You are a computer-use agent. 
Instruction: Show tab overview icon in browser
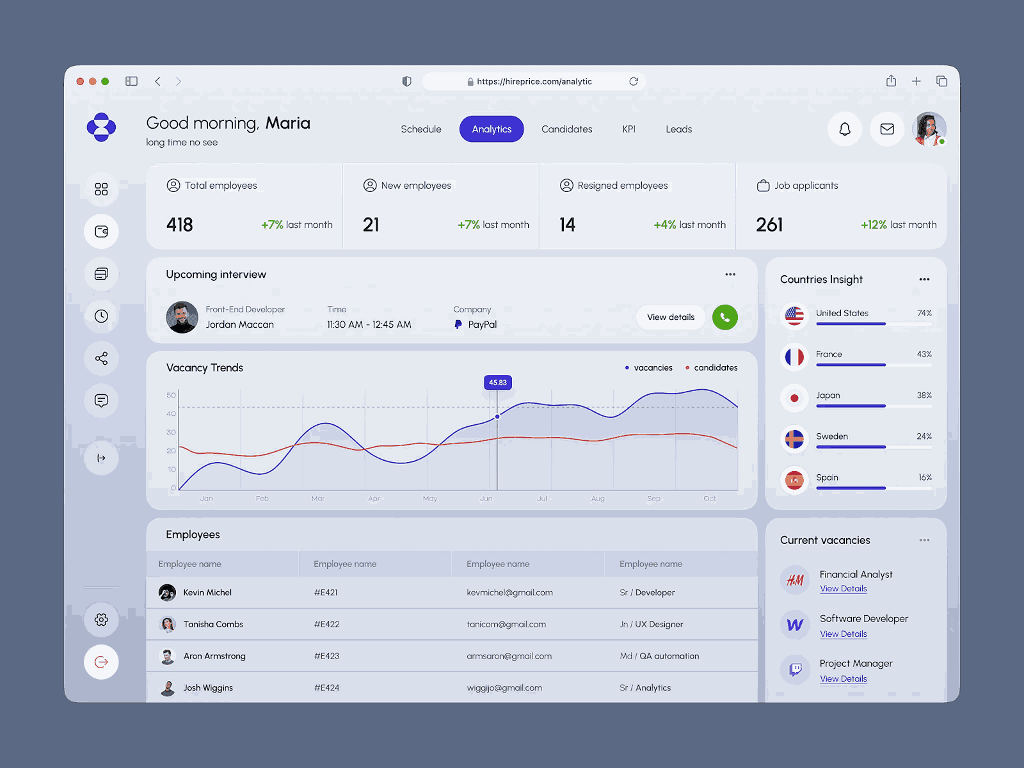(x=941, y=81)
